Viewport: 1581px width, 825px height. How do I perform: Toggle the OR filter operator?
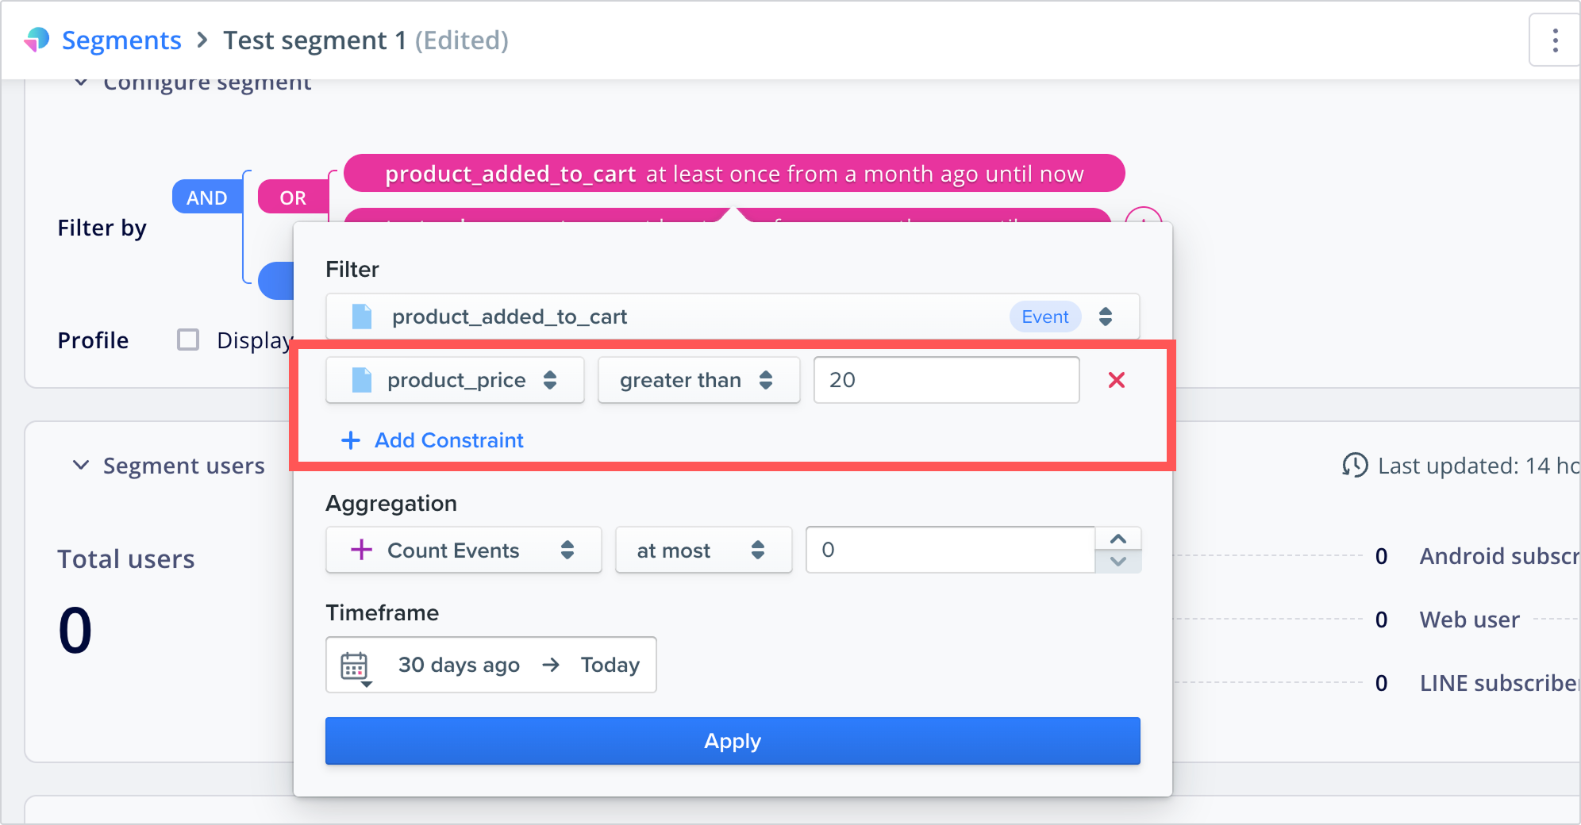click(292, 198)
